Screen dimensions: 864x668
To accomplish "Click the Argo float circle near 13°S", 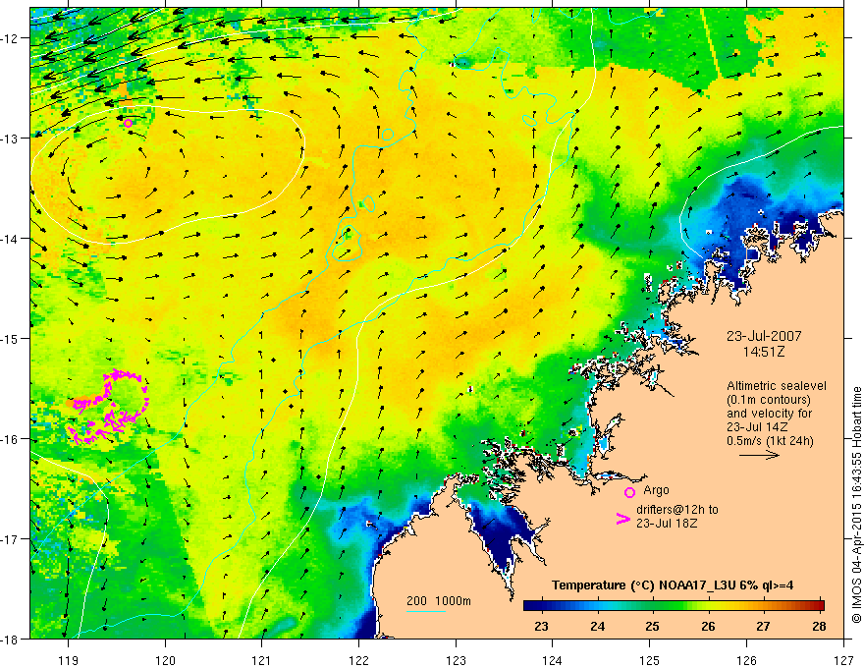I will (x=128, y=123).
